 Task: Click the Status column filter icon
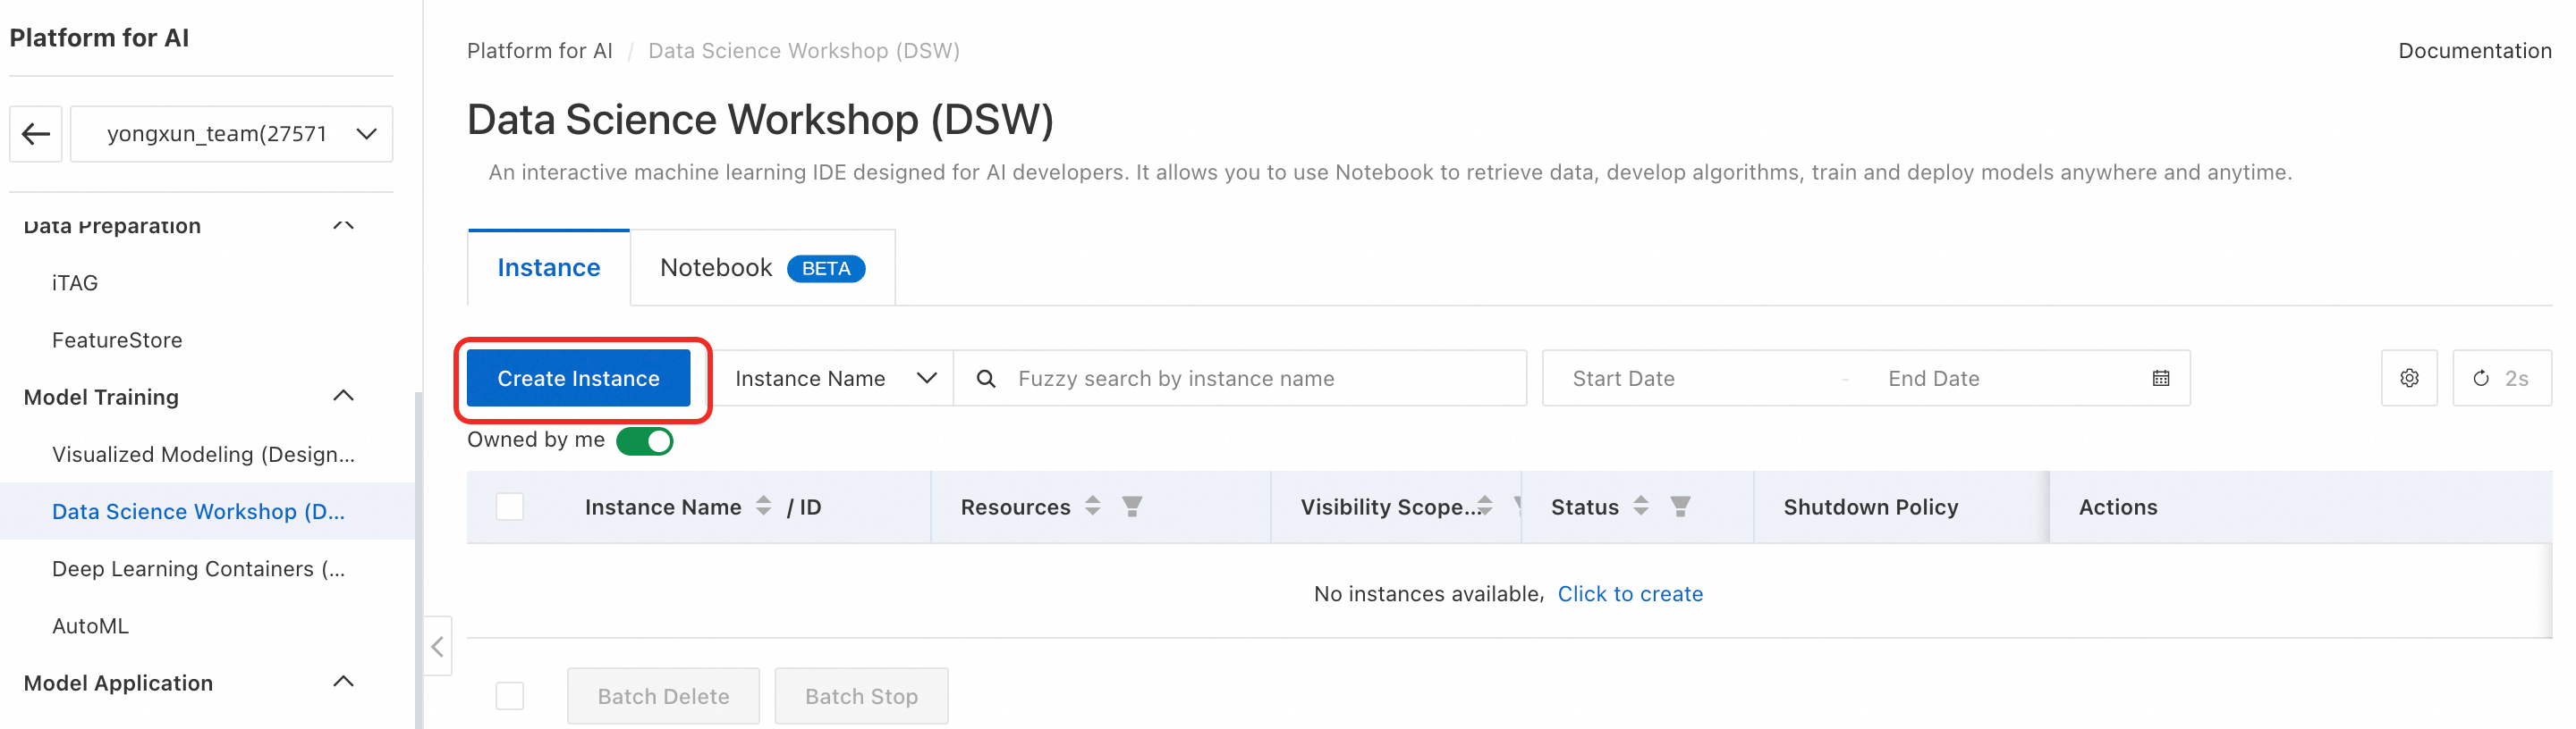(1681, 507)
